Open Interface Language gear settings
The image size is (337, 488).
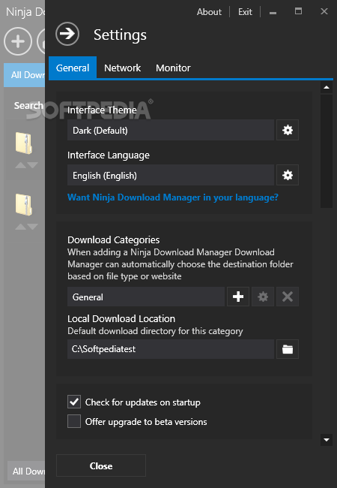(x=288, y=175)
